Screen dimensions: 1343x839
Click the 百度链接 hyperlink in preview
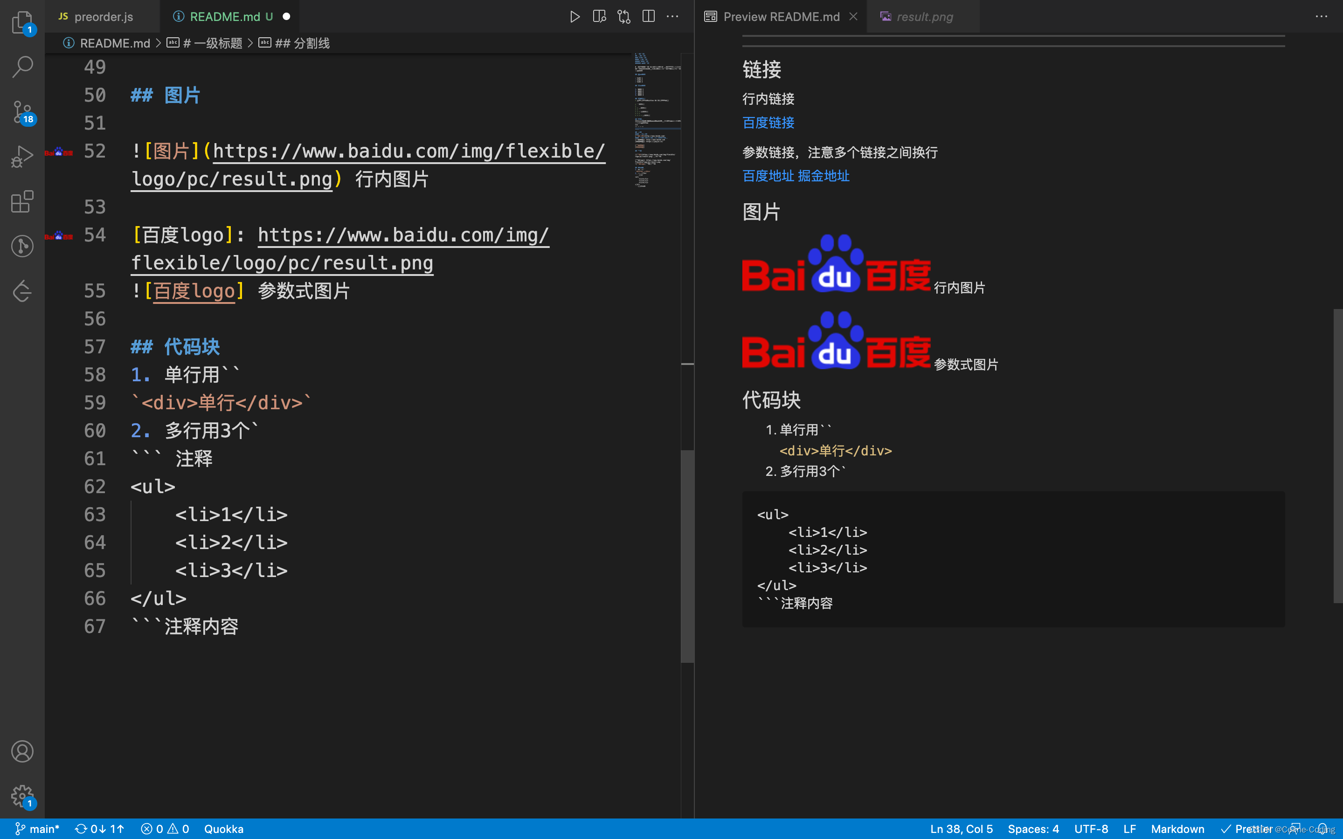point(768,123)
